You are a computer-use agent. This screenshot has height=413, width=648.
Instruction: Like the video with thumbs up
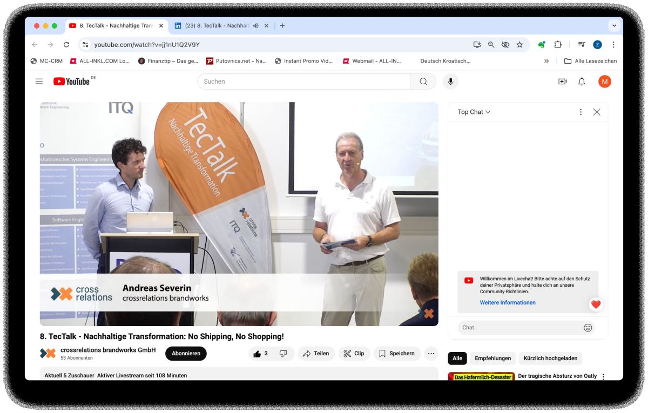point(261,354)
